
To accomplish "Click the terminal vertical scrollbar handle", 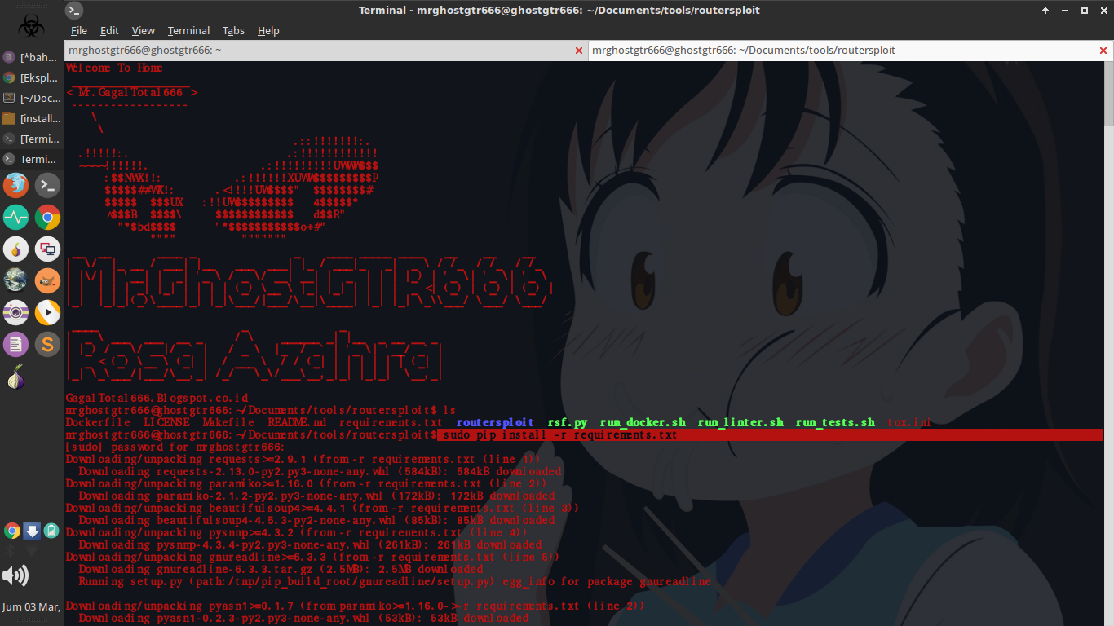I will pyautogui.click(x=1109, y=94).
